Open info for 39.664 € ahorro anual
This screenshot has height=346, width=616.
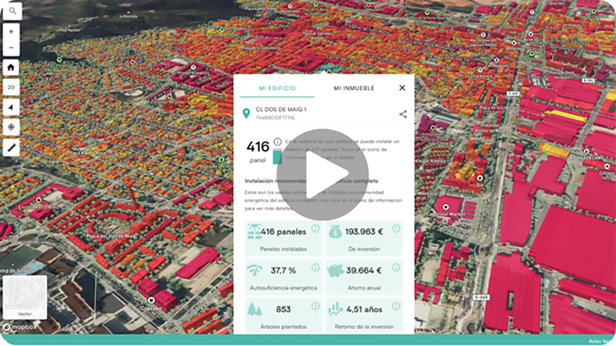[396, 268]
